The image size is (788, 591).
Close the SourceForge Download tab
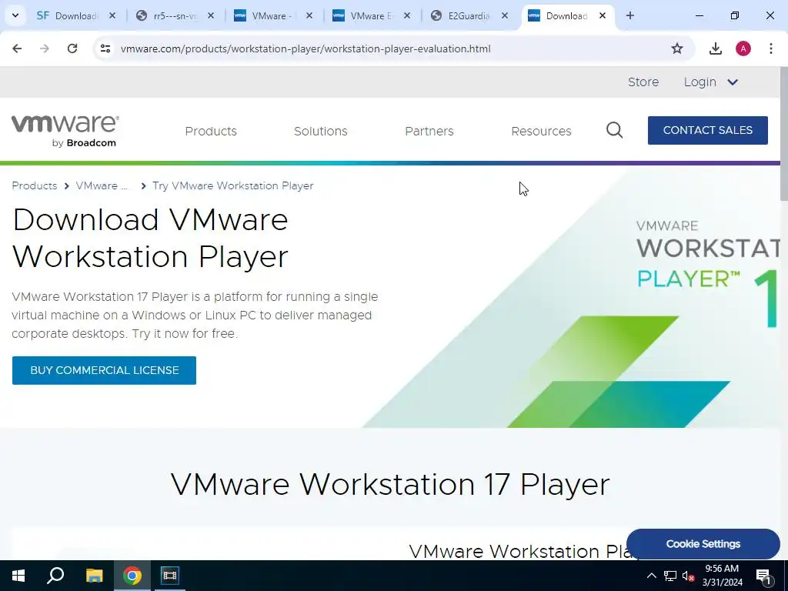coord(112,16)
